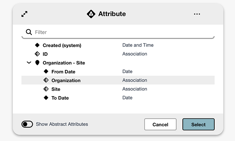Viewport: 235px width, 141px height.
Task: Click into the Filter text field
Action: pyautogui.click(x=121, y=32)
